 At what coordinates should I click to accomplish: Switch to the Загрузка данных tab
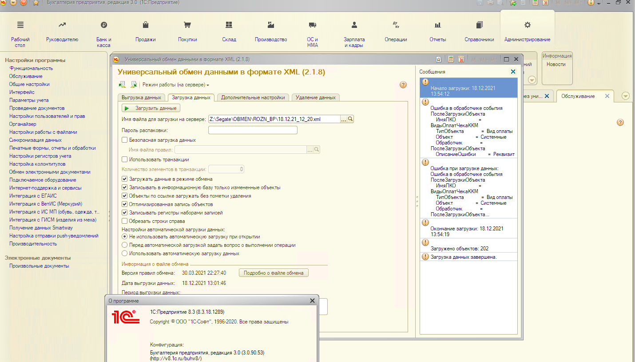click(191, 97)
